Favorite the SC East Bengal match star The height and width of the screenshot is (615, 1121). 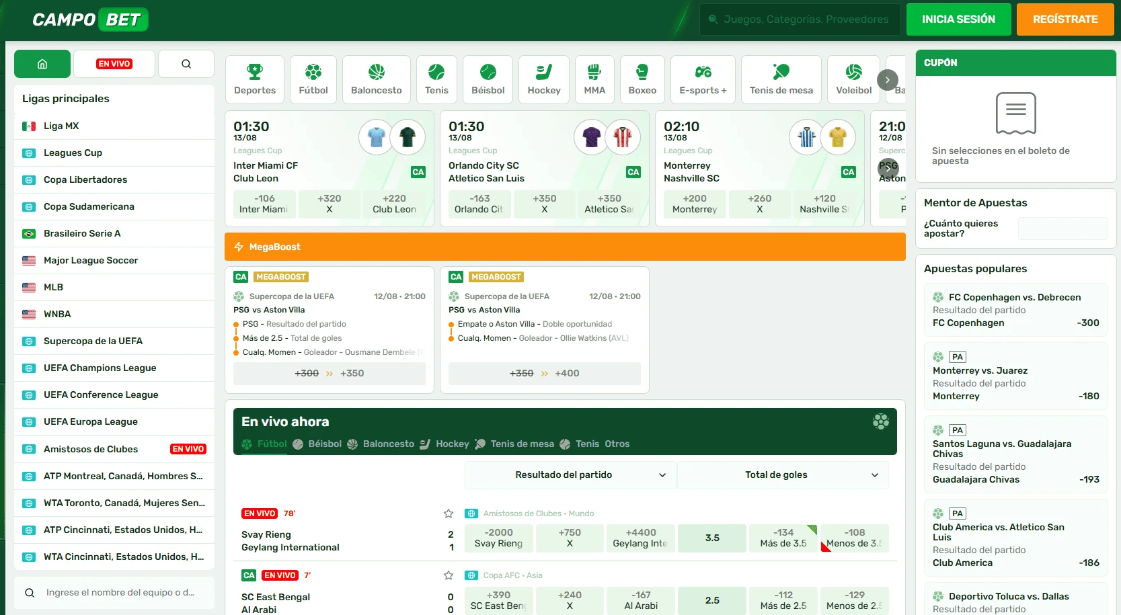pyautogui.click(x=449, y=575)
